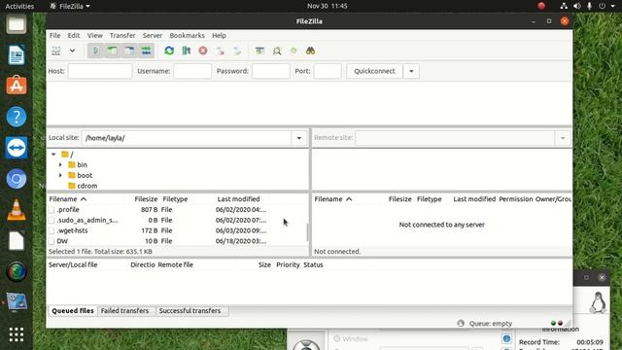Open the clock Nov 30 11:45

pyautogui.click(x=328, y=6)
